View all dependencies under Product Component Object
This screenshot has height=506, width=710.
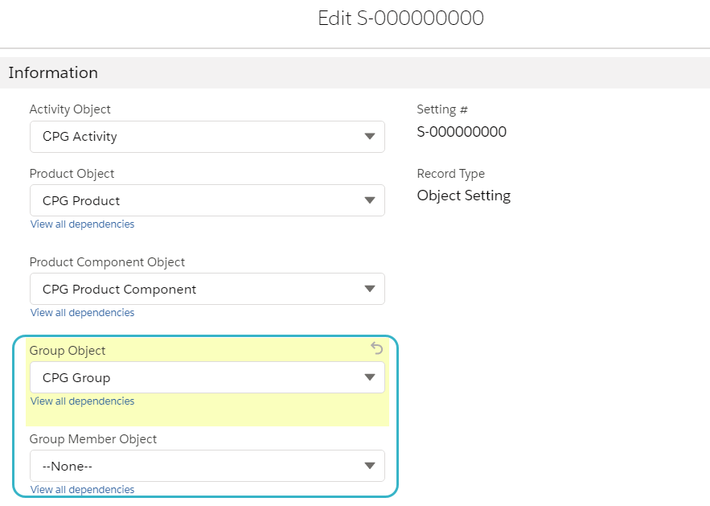pyautogui.click(x=82, y=313)
